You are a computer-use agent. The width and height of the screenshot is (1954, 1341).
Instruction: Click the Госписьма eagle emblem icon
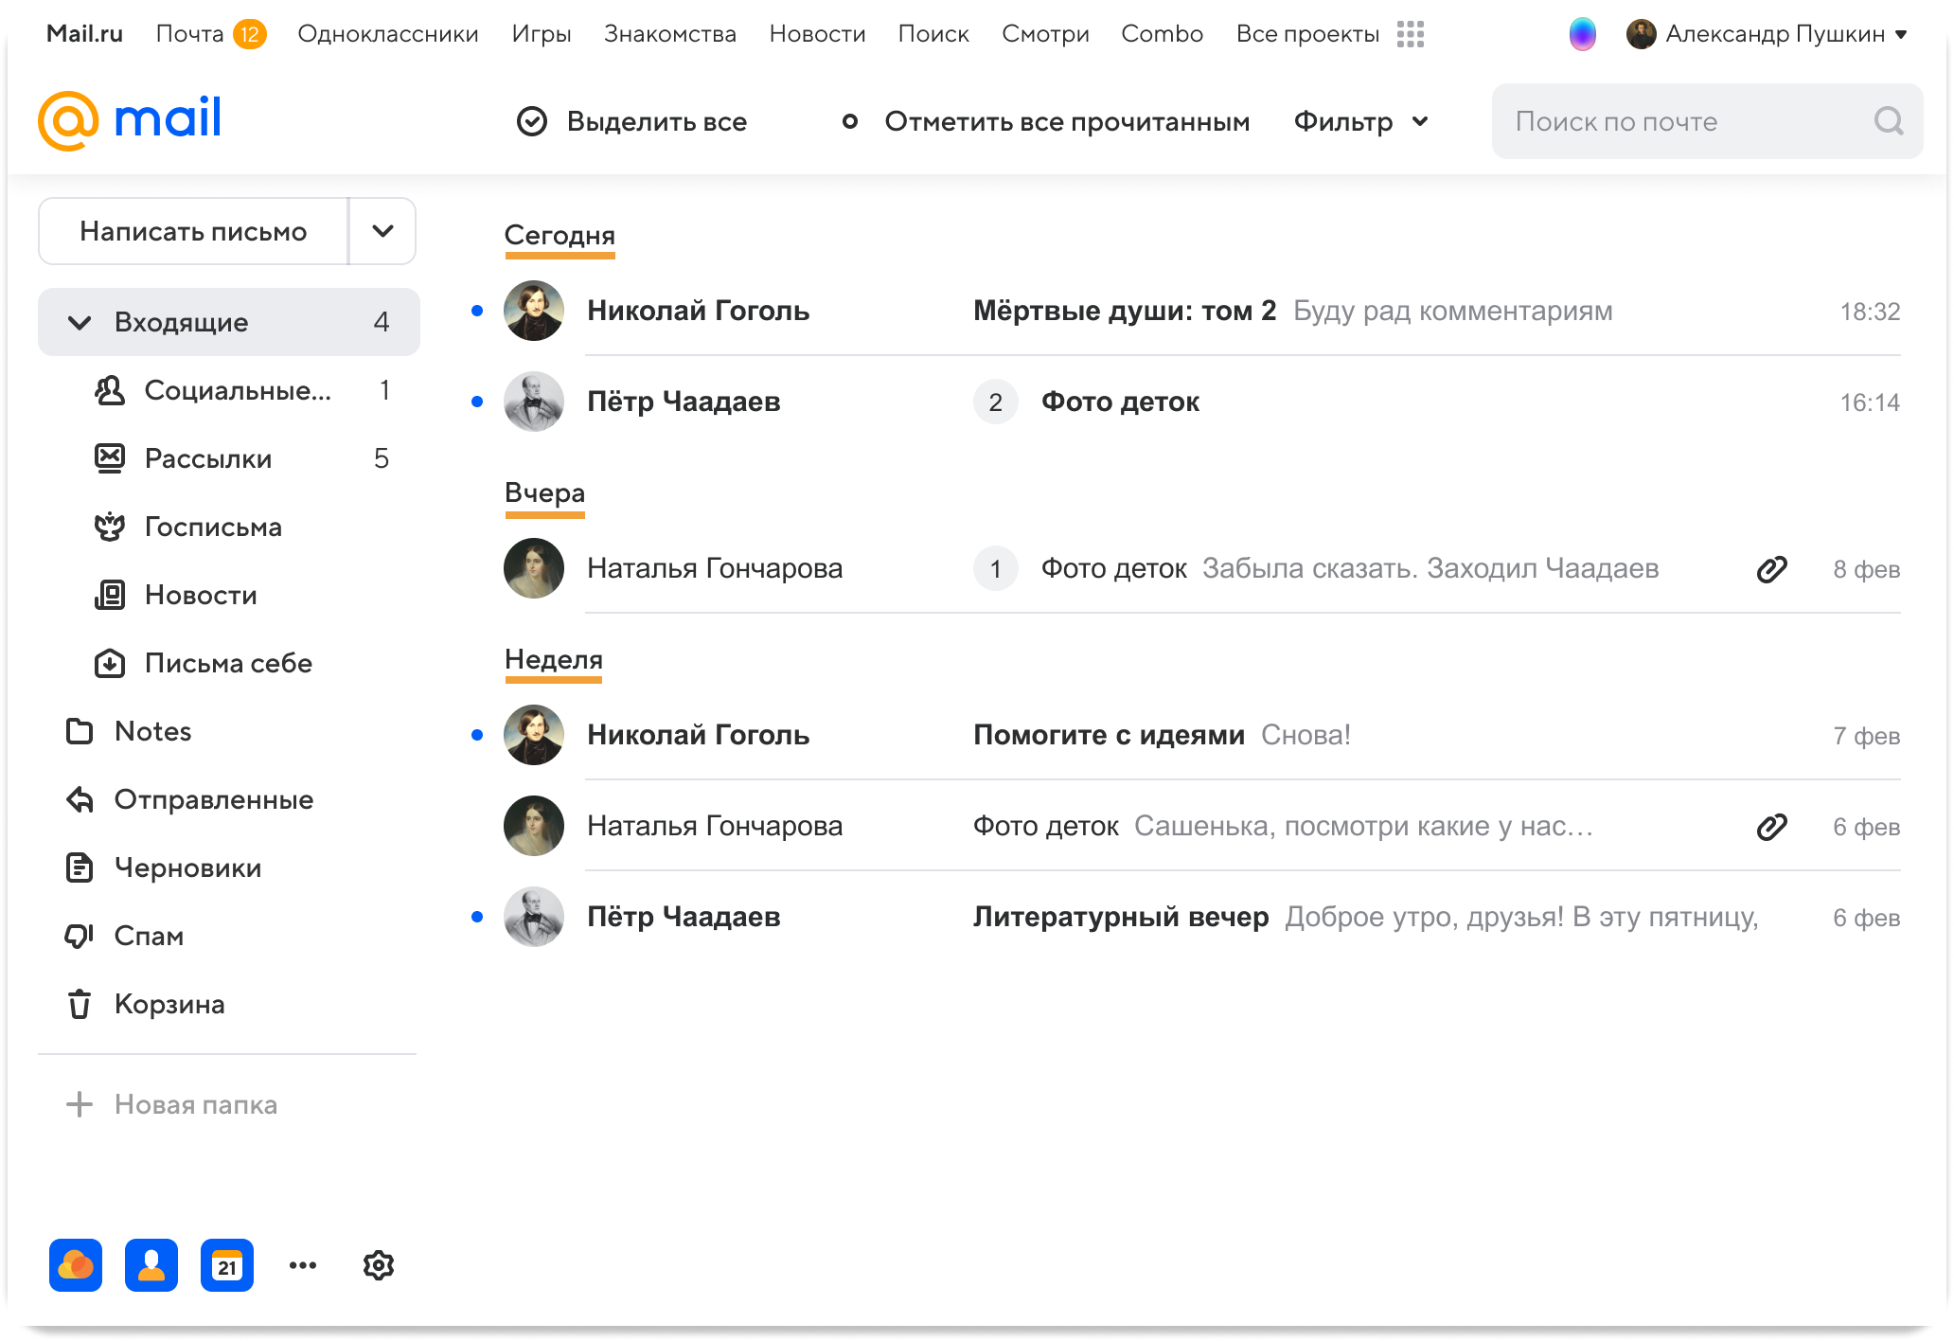click(110, 527)
